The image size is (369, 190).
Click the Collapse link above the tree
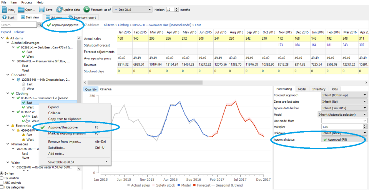[19, 32]
